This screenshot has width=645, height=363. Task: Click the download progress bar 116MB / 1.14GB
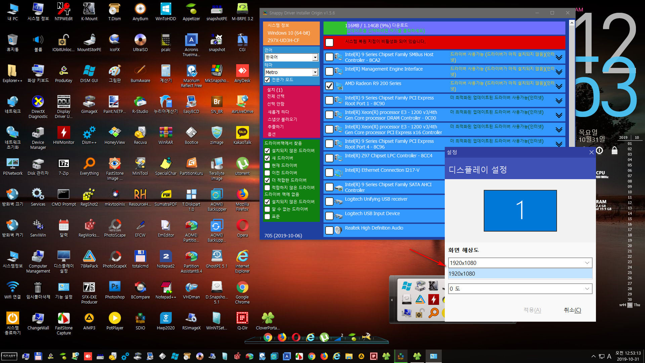(444, 28)
